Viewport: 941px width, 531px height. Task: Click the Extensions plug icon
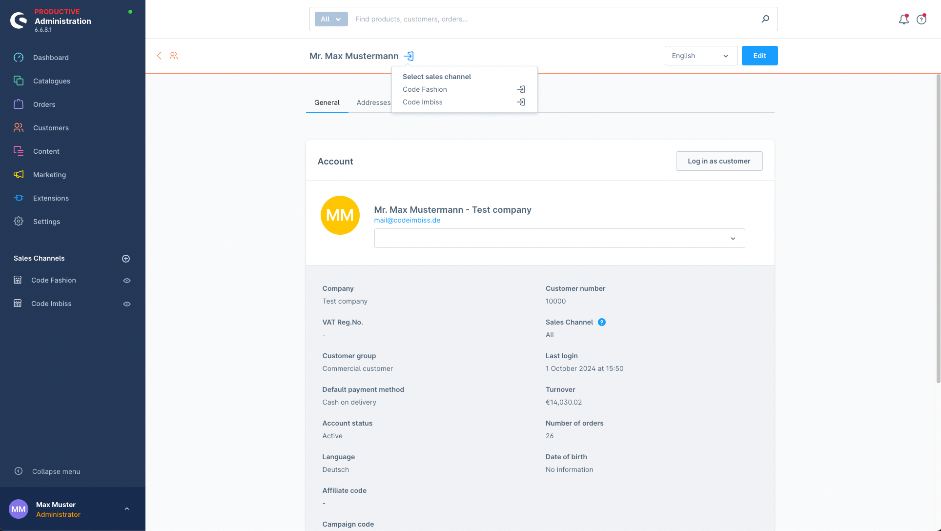(x=19, y=198)
